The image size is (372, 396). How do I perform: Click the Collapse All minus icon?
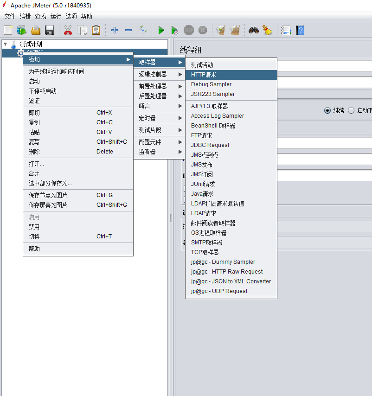(128, 30)
